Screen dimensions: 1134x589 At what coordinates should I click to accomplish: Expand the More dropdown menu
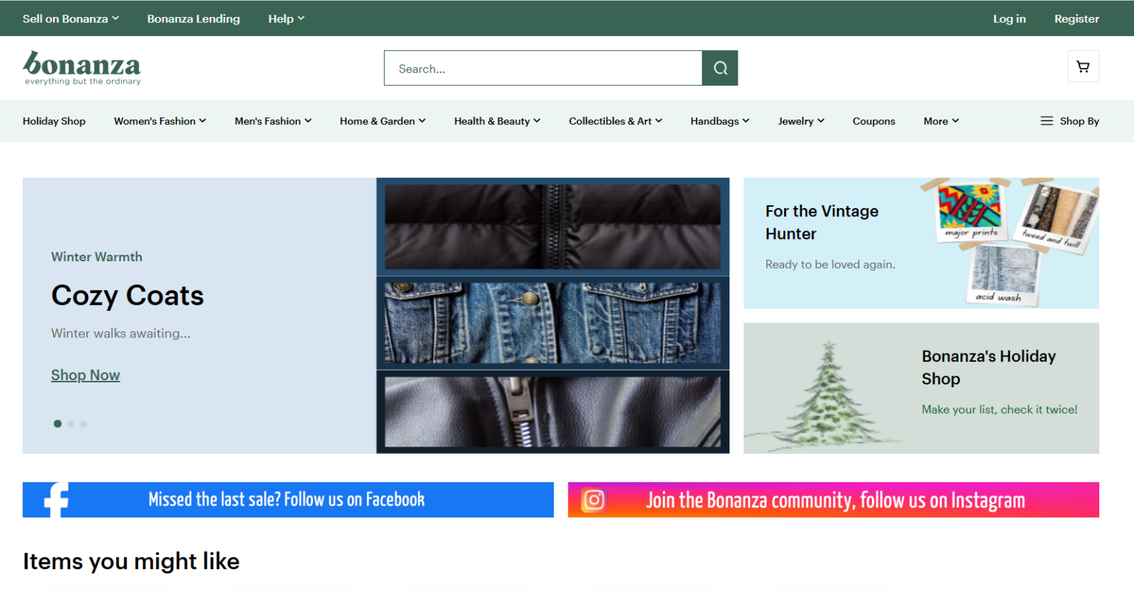pyautogui.click(x=940, y=120)
